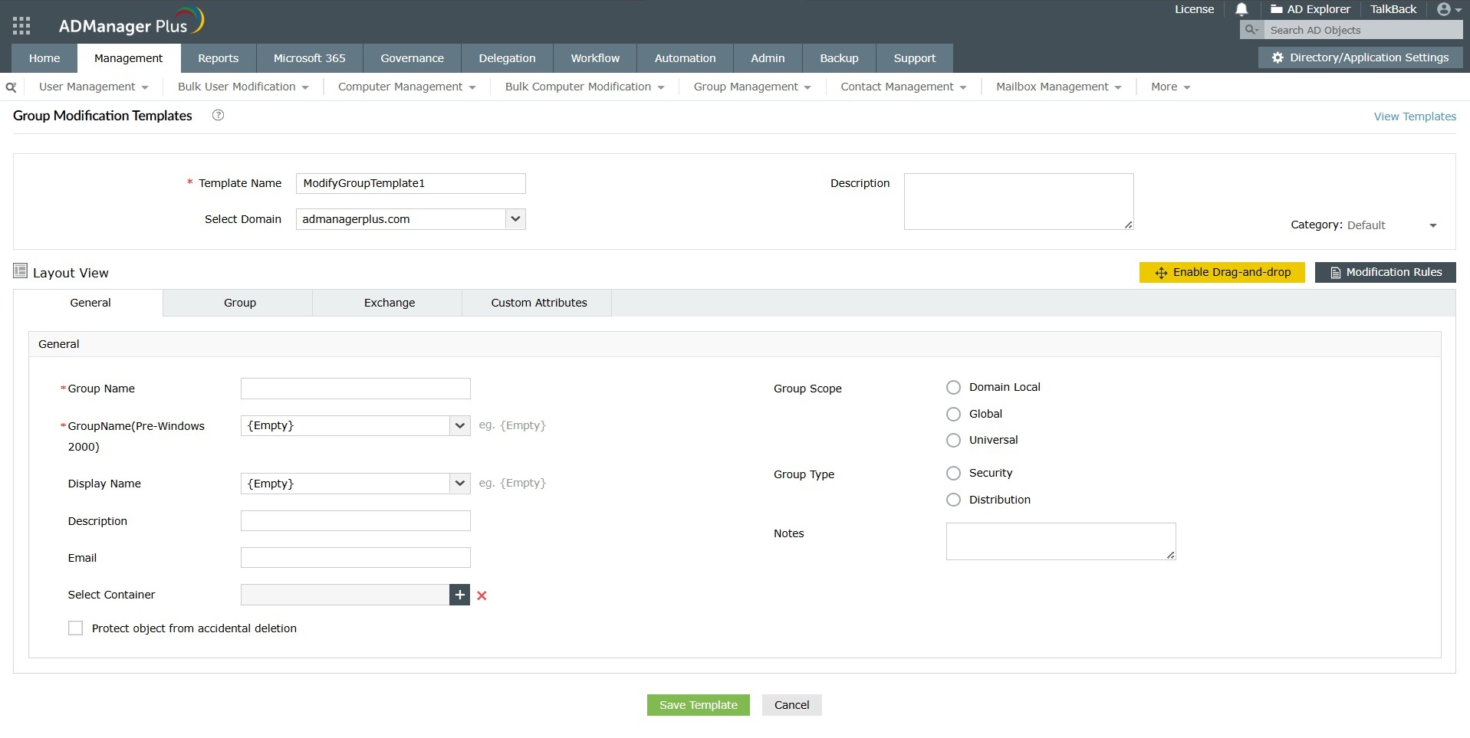Click the help icon beside Group Modification Templates
This screenshot has height=738, width=1470.
tap(217, 115)
